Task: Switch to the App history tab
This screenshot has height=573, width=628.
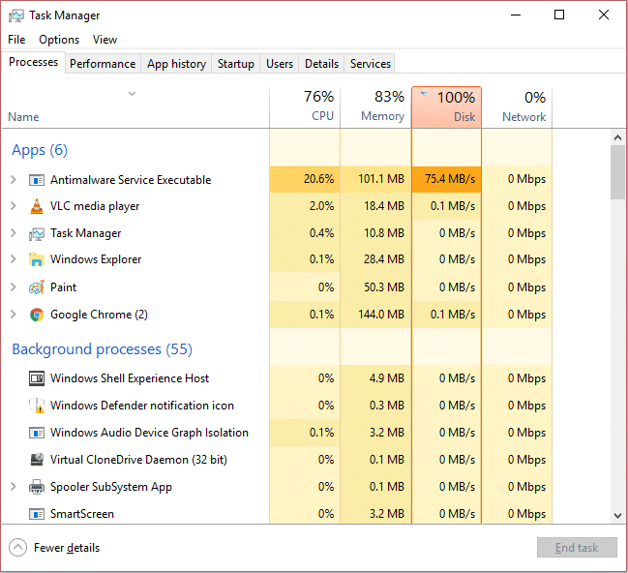Action: click(x=176, y=64)
